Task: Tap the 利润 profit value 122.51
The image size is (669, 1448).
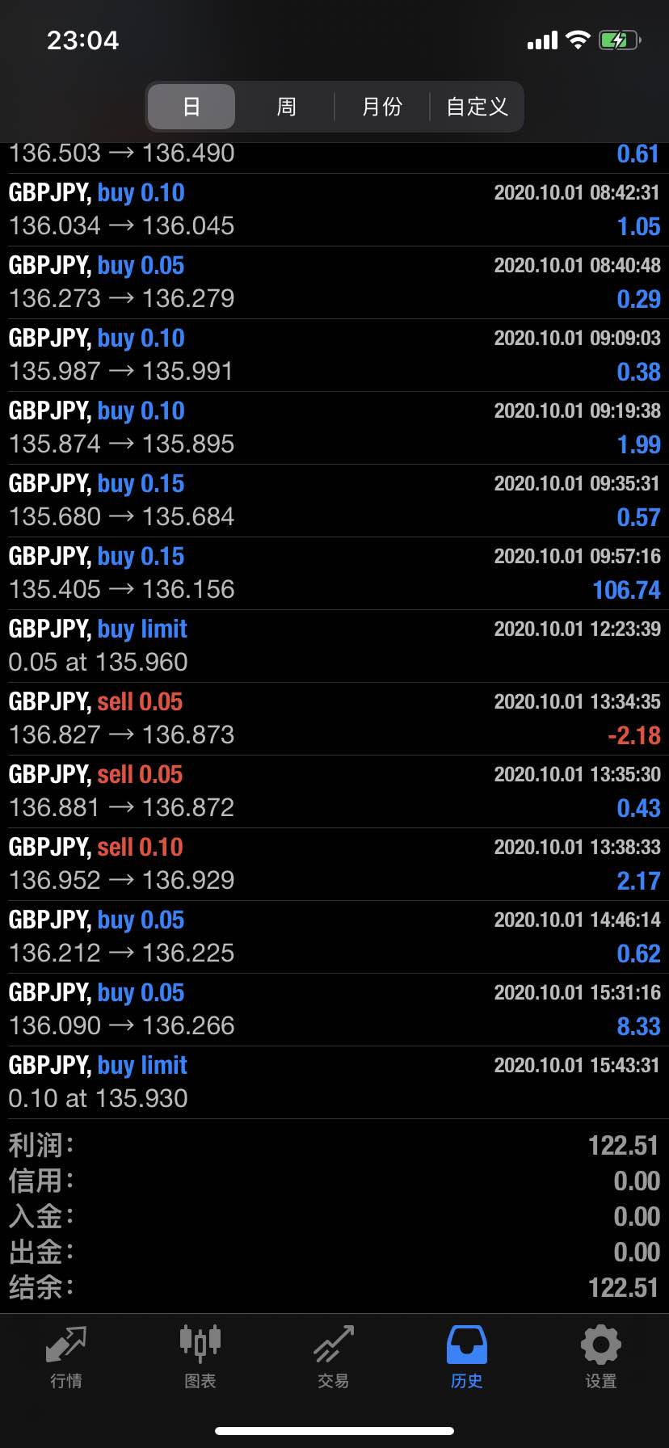Action: (x=623, y=1146)
